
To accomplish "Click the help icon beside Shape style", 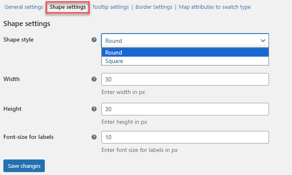I will [94, 40].
